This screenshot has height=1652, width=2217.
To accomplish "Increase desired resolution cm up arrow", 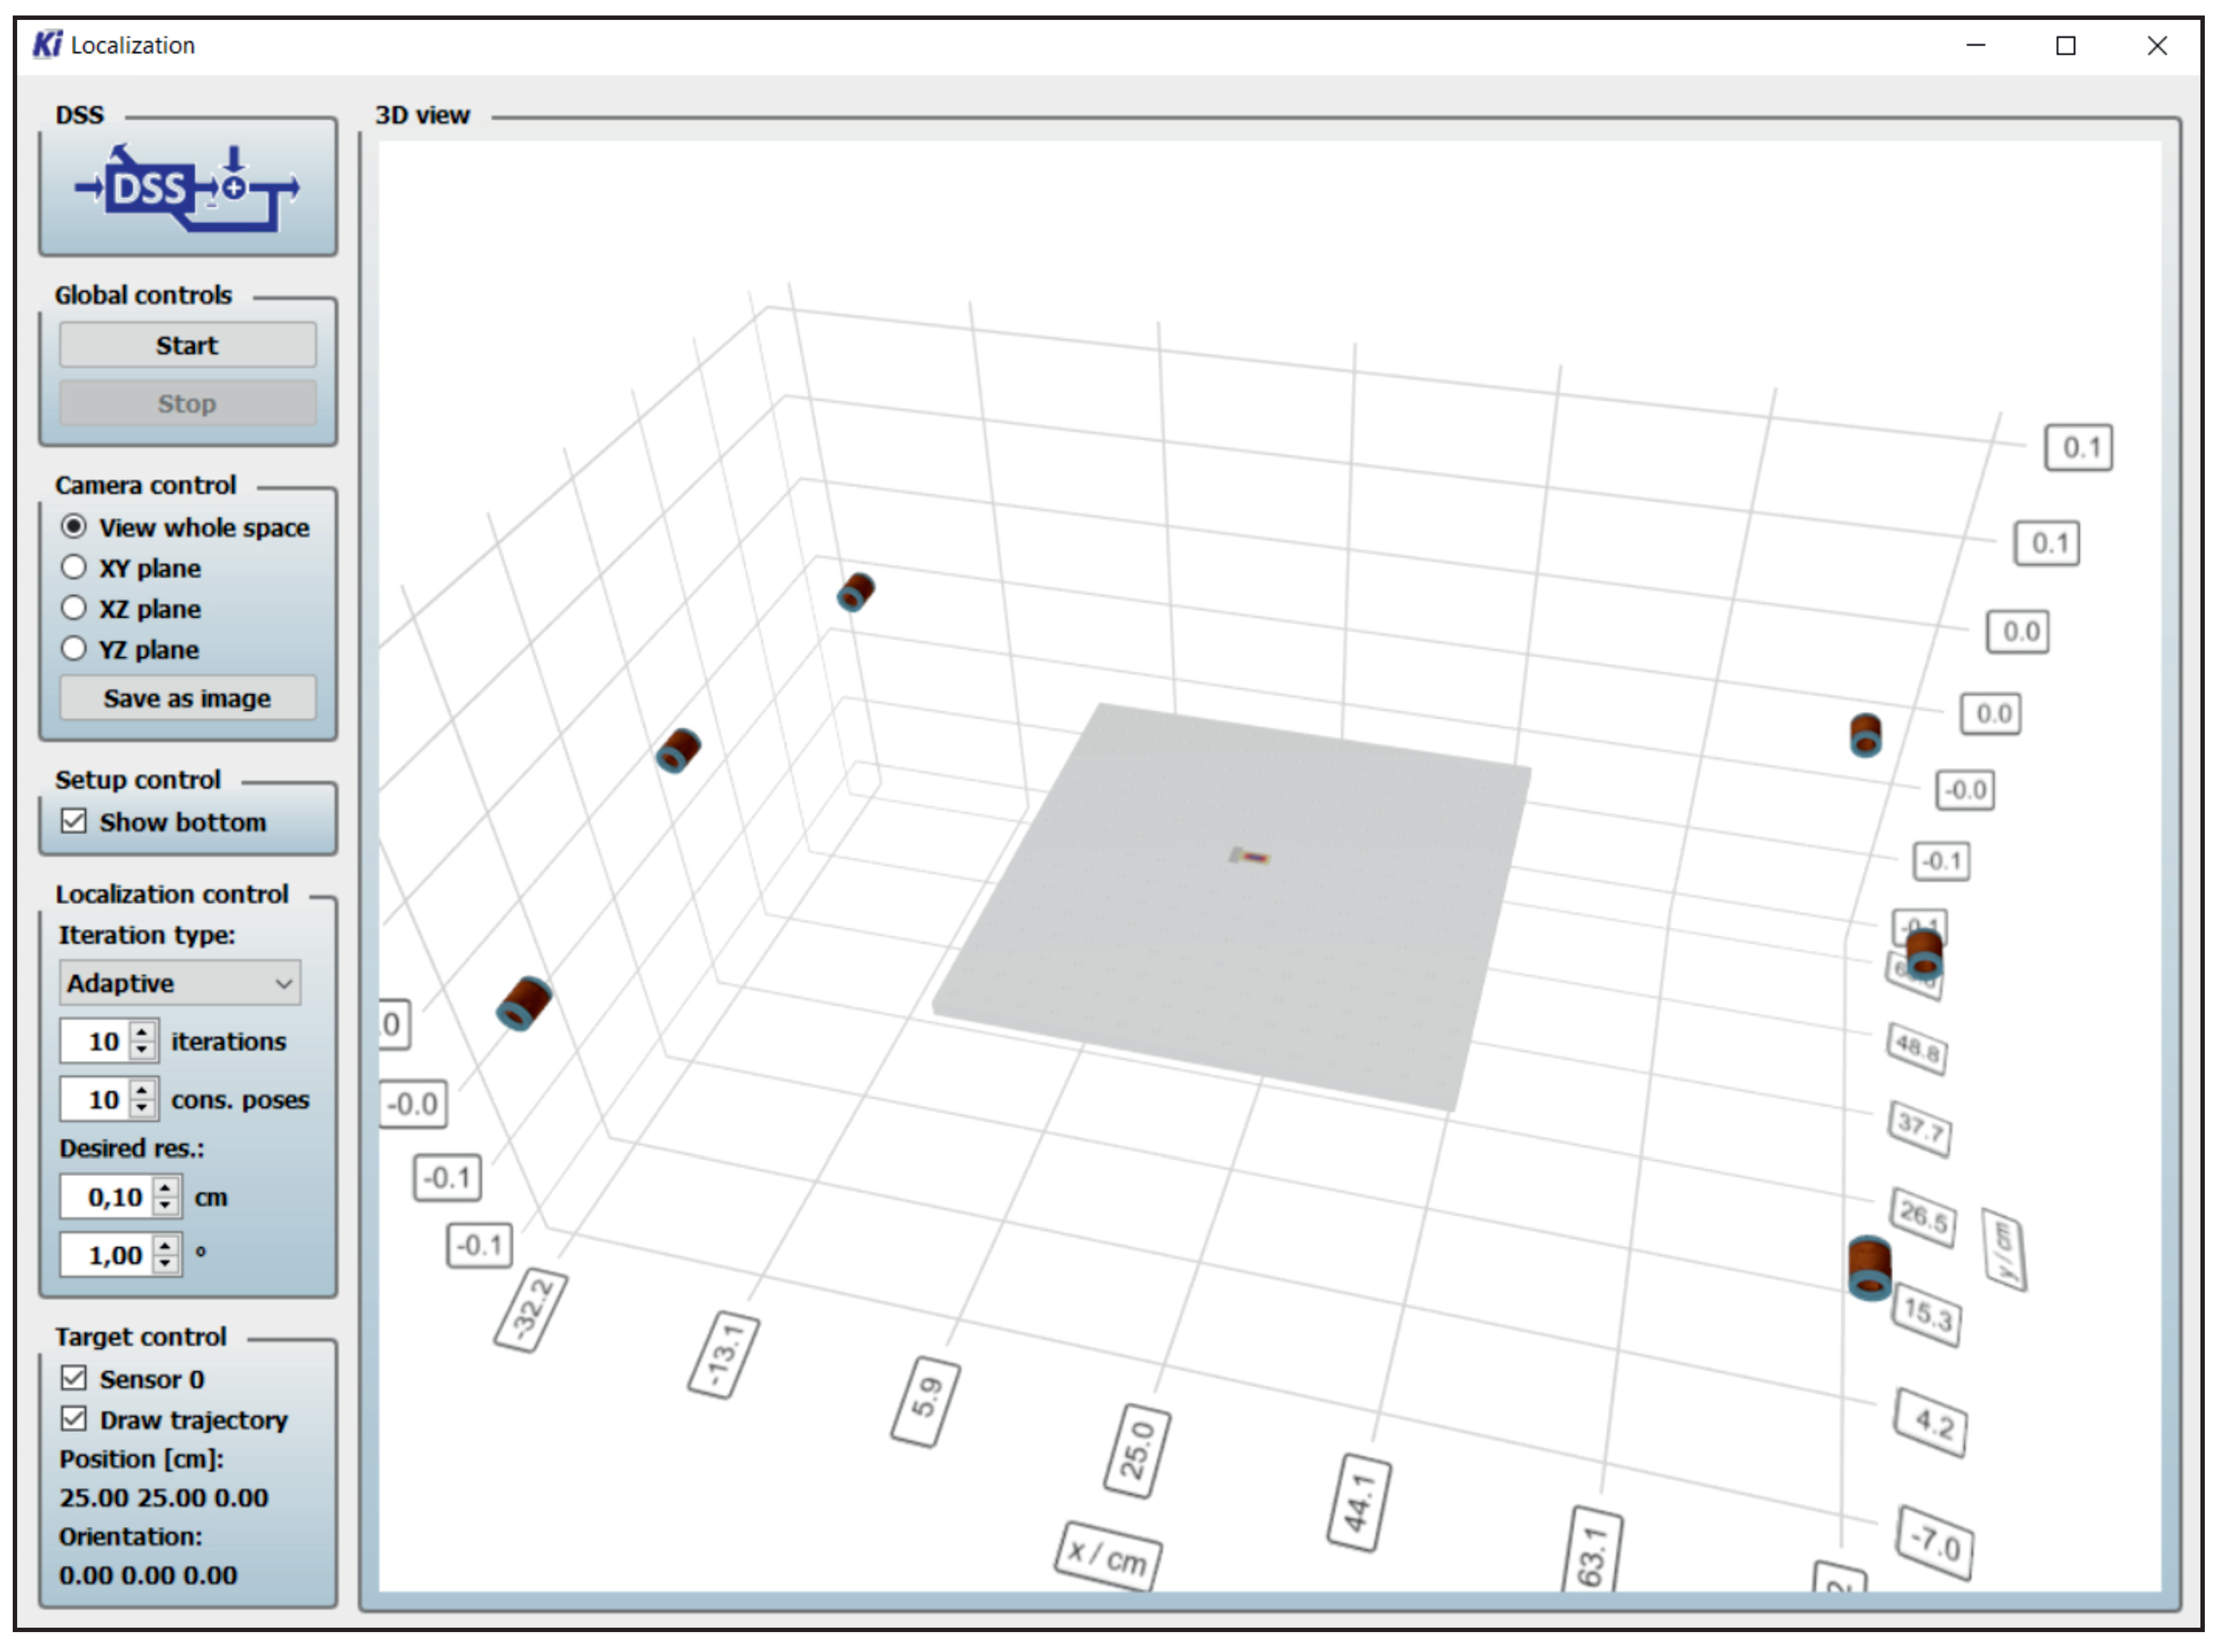I will pos(166,1187).
